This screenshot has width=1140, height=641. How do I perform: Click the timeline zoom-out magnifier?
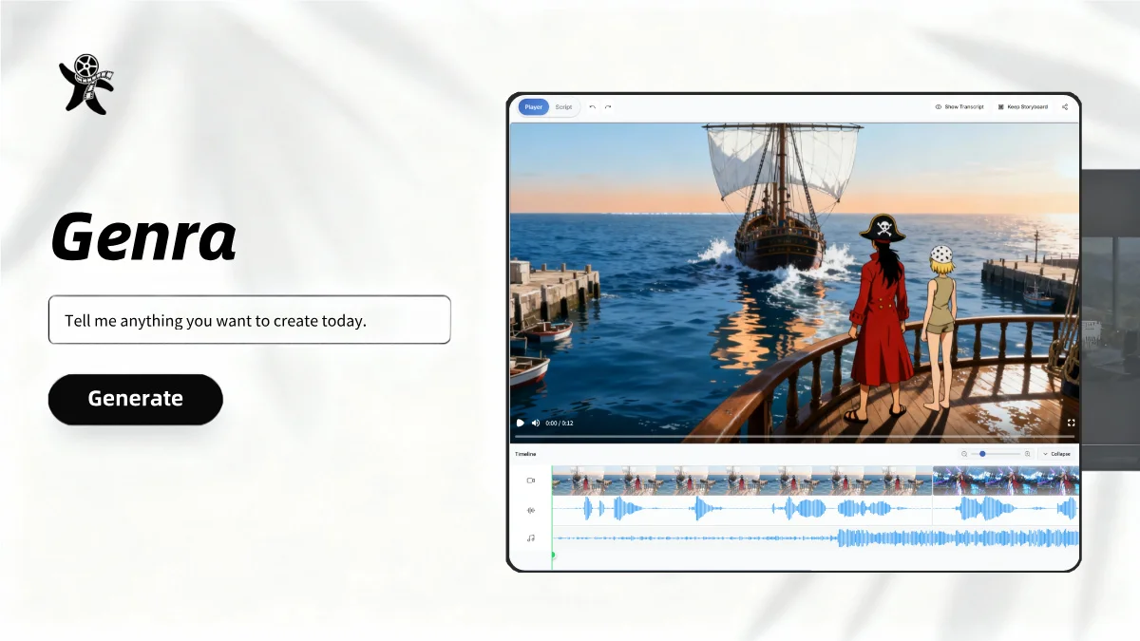964,454
